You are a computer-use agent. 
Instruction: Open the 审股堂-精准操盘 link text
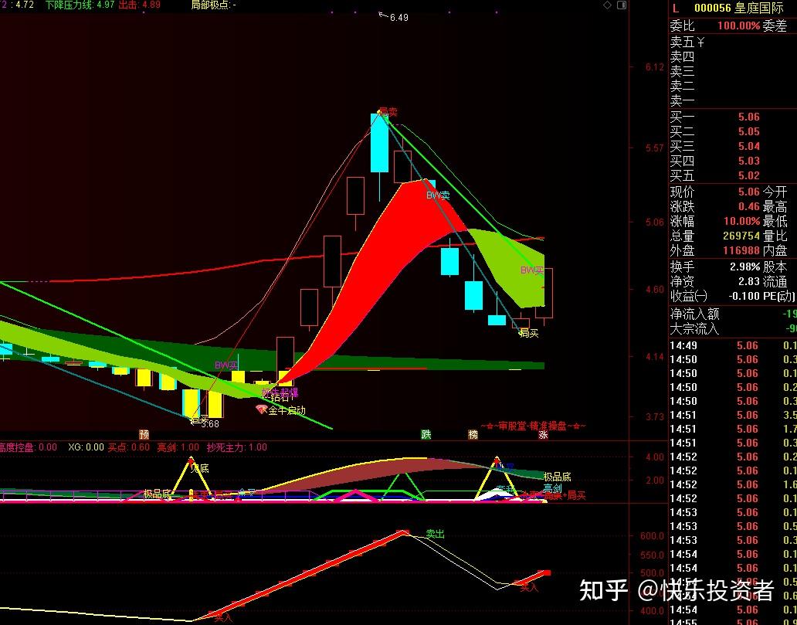pyautogui.click(x=531, y=425)
